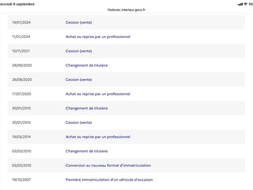The height and width of the screenshot is (190, 253).
Task: Tap the date 19/01/2024 cell
Action: pos(21,22)
